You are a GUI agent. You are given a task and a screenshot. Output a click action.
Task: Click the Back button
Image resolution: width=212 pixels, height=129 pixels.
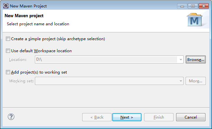tap(97, 117)
